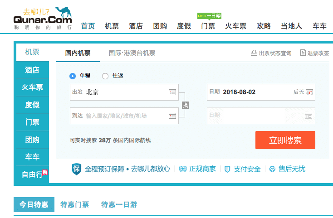Open city picker icon in arrival field
333x218 pixels.
pos(172,116)
